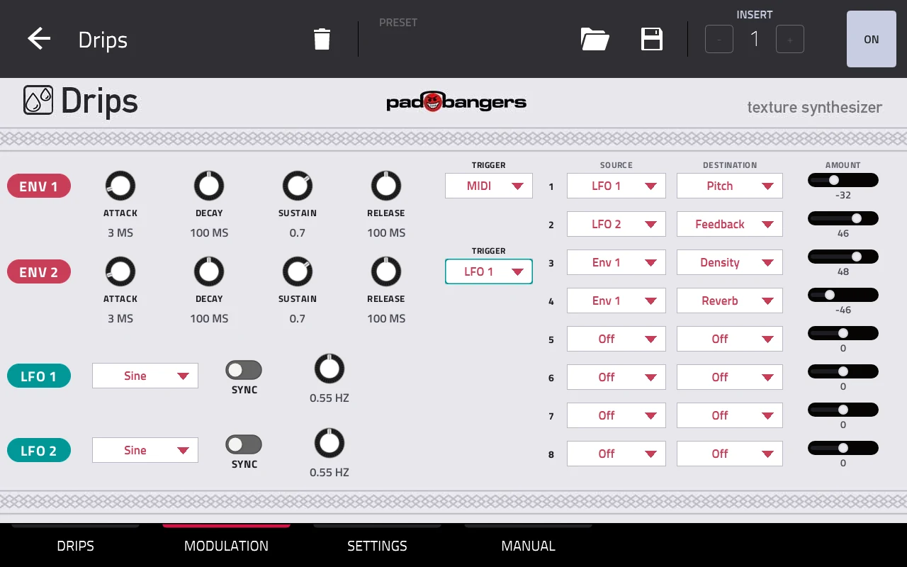Go back with the arrow icon
Screen dimensions: 907x567
39,39
